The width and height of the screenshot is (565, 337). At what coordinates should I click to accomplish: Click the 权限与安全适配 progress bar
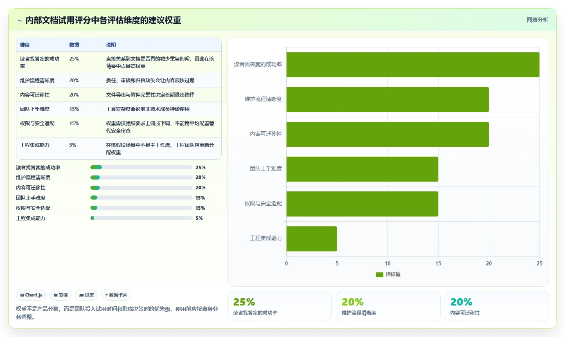(x=141, y=208)
